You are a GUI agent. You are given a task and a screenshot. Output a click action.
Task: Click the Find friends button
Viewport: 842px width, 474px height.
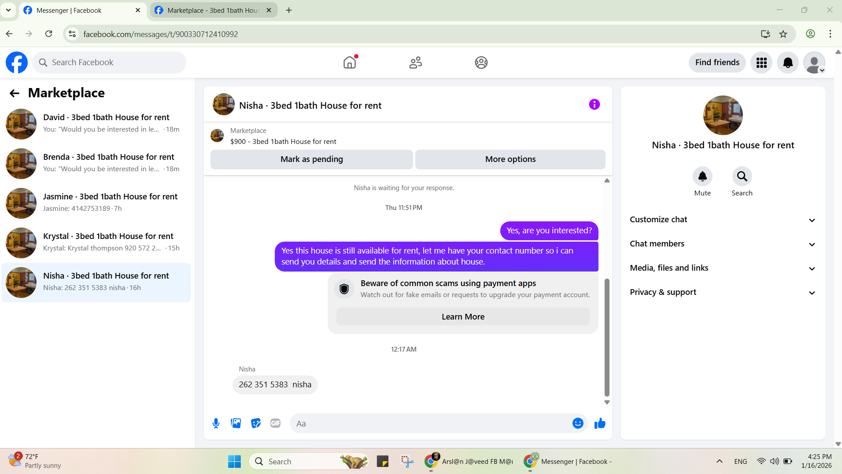(x=717, y=62)
